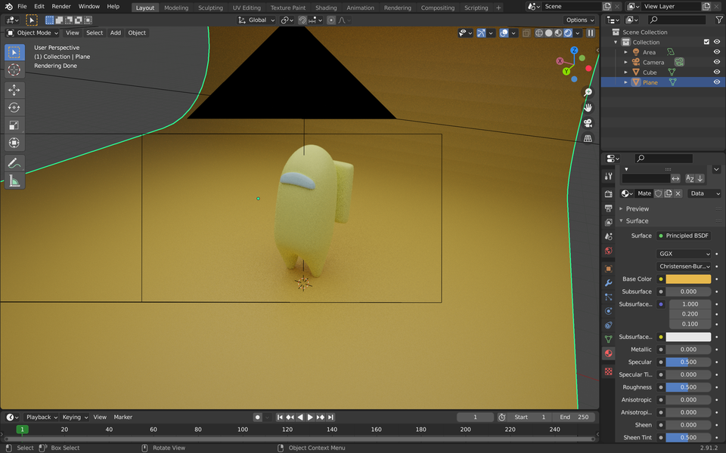The image size is (726, 453).
Task: Open the Particles properties tab
Action: click(x=608, y=297)
